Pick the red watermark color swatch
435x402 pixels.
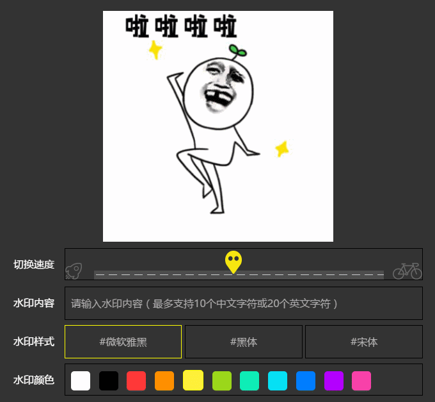pyautogui.click(x=136, y=381)
